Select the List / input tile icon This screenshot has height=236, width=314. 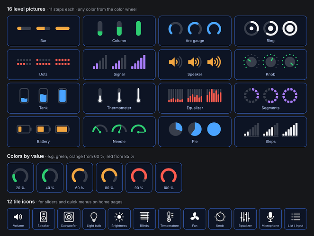click(x=296, y=219)
